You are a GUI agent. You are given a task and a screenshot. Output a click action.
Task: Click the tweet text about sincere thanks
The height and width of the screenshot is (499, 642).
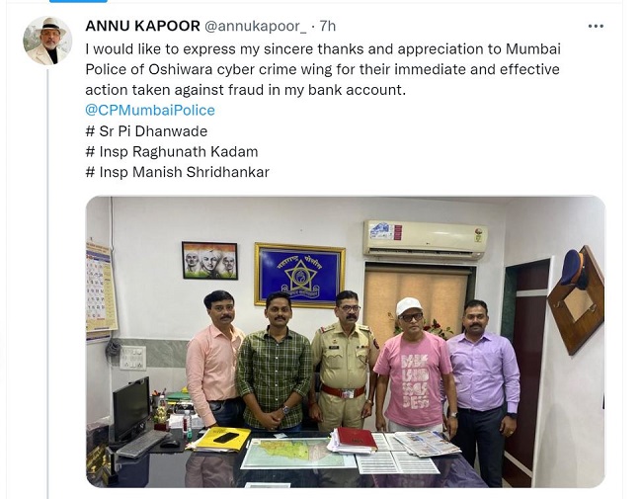coord(323,69)
